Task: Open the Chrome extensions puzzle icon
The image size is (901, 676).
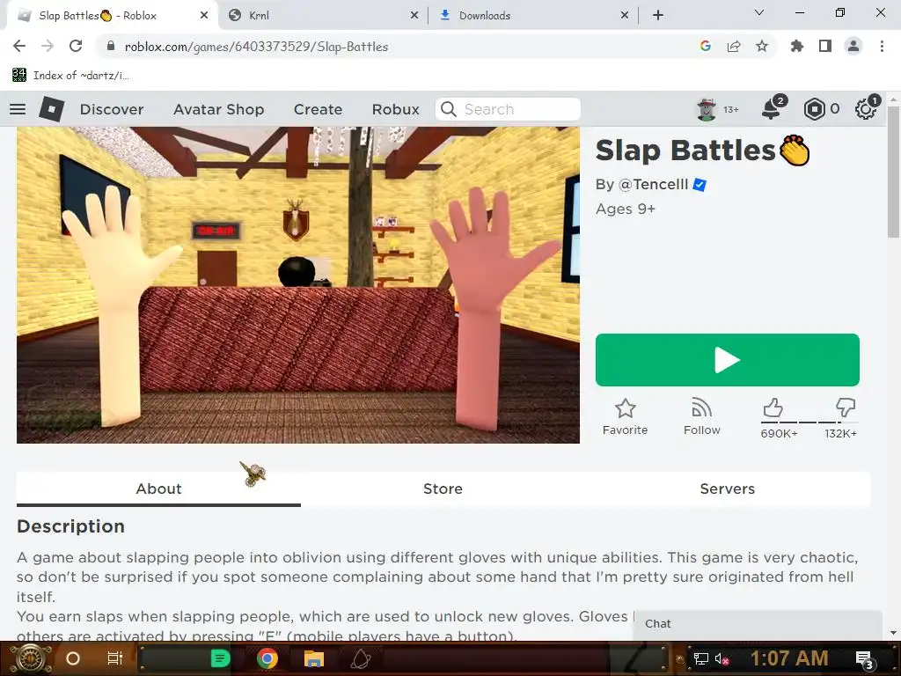Action: 797,46
